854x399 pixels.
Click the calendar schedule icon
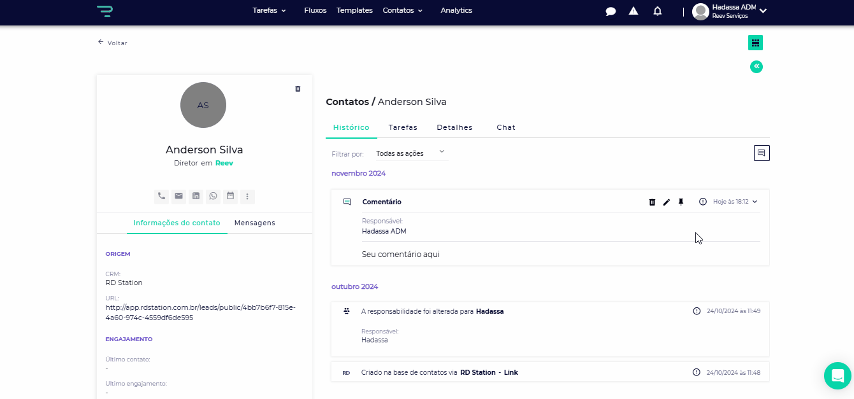tap(231, 196)
